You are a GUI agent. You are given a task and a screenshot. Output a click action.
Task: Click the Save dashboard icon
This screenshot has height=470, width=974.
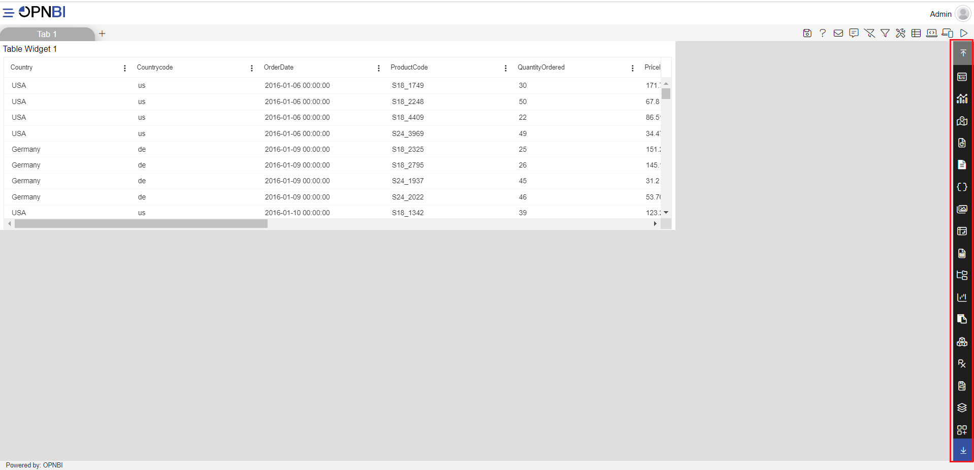point(807,33)
